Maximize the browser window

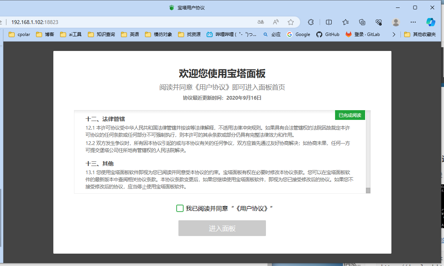tap(415, 7)
